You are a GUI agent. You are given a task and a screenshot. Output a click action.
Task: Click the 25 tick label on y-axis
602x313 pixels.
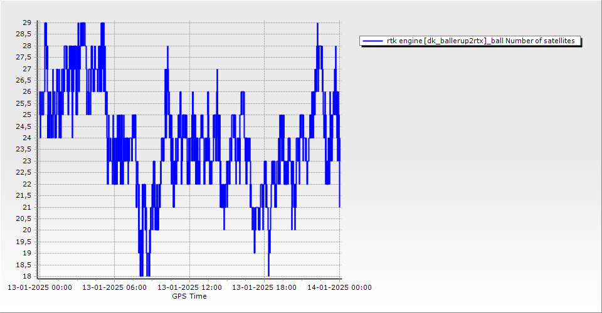[27, 115]
